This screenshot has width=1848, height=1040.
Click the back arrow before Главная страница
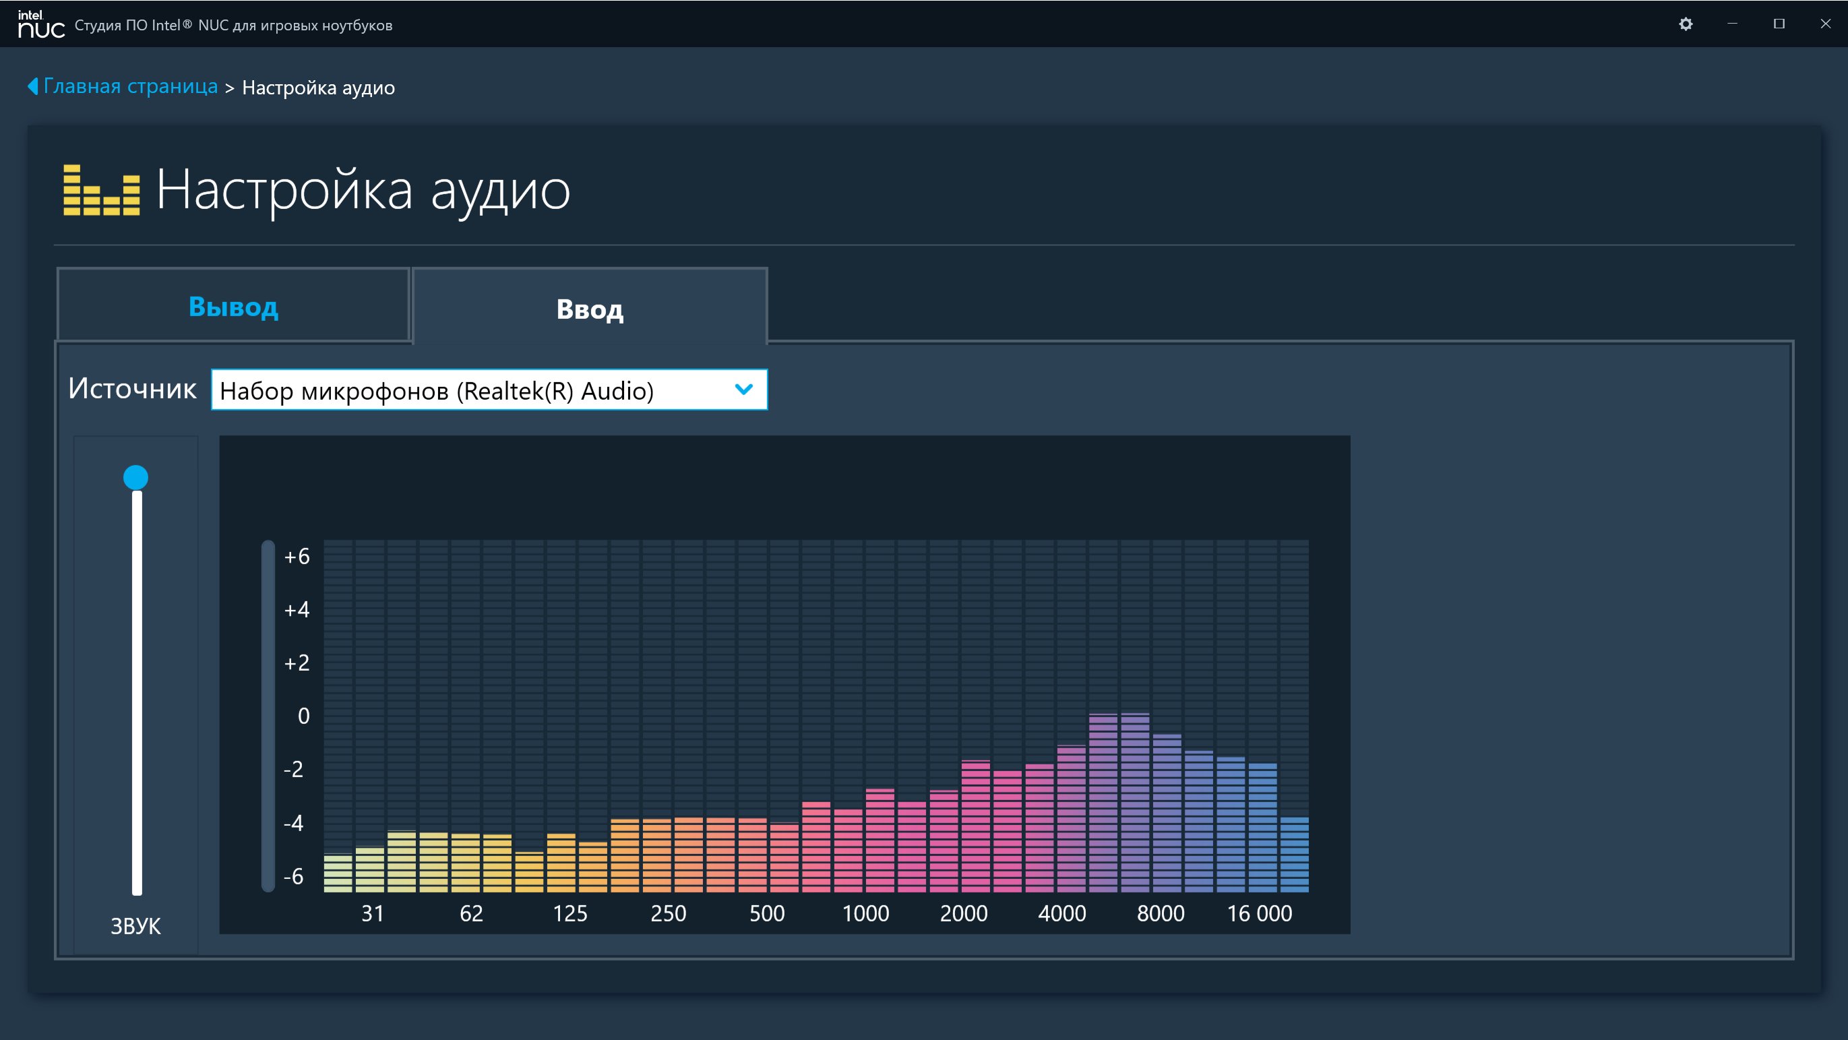(x=32, y=86)
